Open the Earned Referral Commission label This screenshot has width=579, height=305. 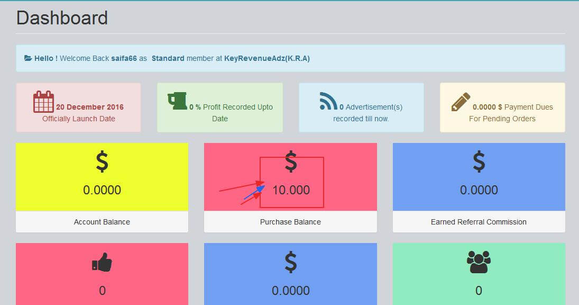(479, 222)
